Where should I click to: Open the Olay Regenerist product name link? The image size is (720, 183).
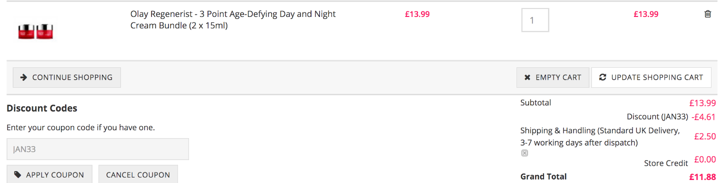pyautogui.click(x=233, y=19)
